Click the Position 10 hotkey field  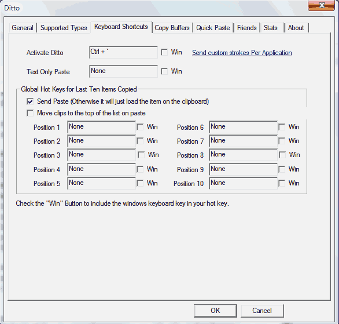click(243, 183)
